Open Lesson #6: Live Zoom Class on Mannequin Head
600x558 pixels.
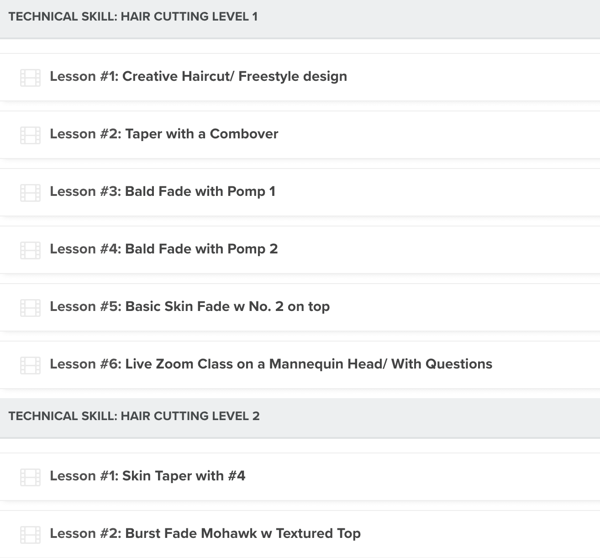pyautogui.click(x=271, y=364)
